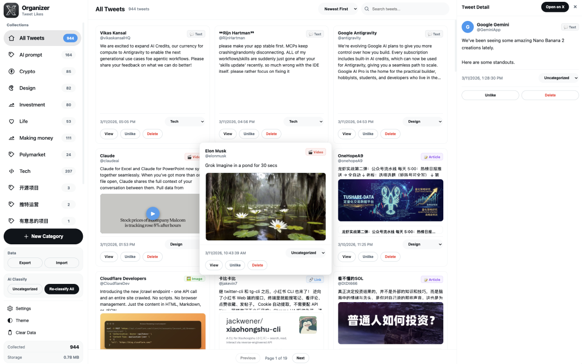
Task: Click the New Category button
Action: coord(43,236)
